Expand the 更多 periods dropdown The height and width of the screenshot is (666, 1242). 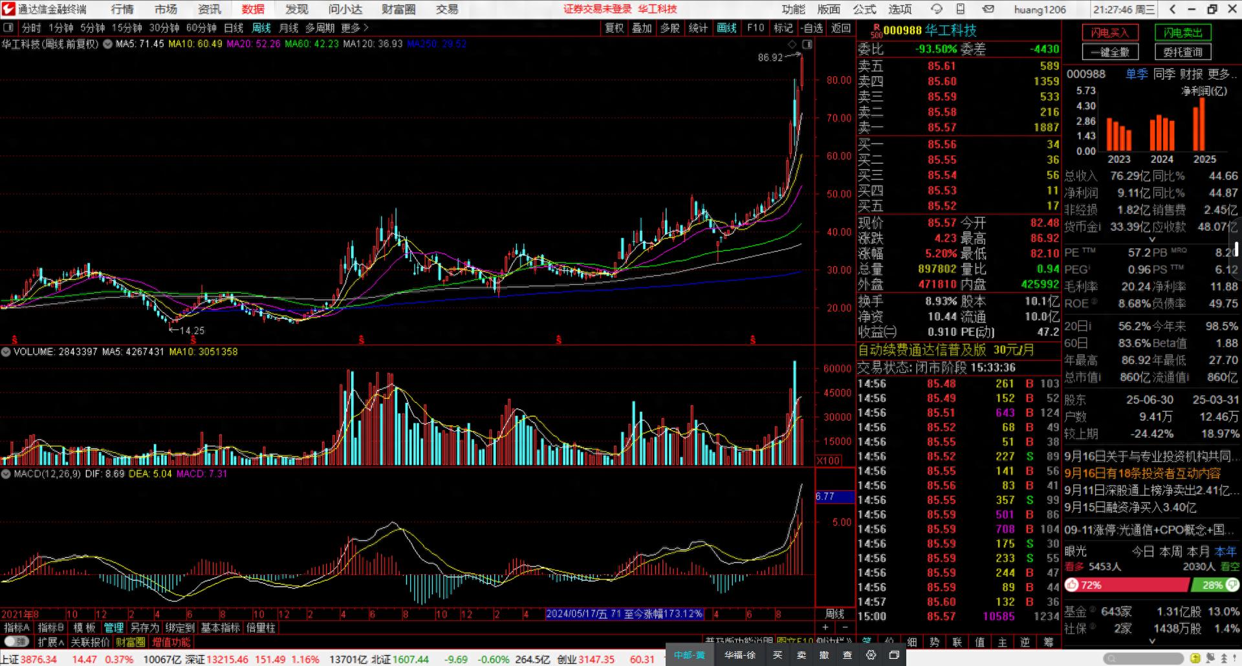[x=354, y=28]
